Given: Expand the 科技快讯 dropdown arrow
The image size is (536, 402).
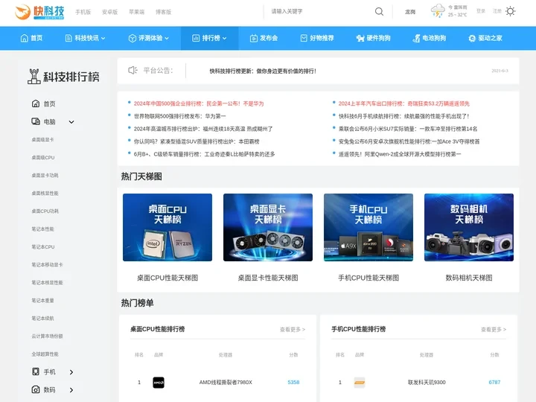Looking at the screenshot, I should click(x=103, y=38).
